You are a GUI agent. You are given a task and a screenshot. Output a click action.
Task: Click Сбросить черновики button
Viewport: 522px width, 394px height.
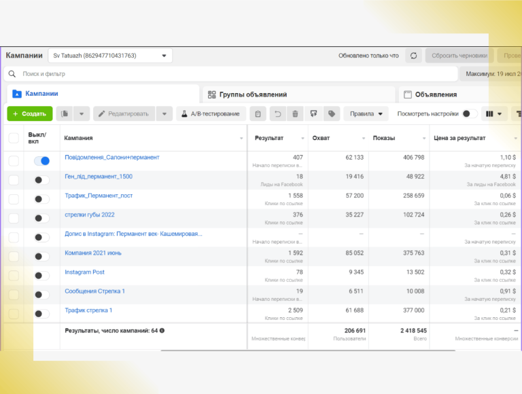coord(459,56)
